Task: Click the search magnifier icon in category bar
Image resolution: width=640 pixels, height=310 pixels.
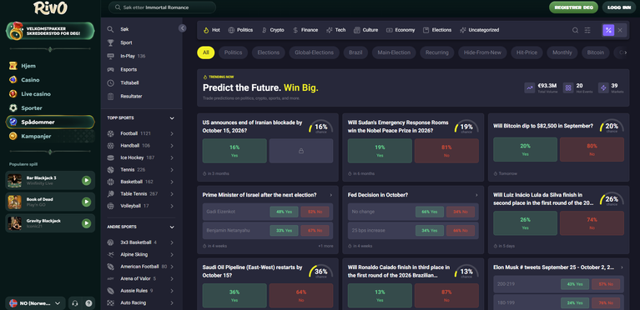Action: [575, 30]
